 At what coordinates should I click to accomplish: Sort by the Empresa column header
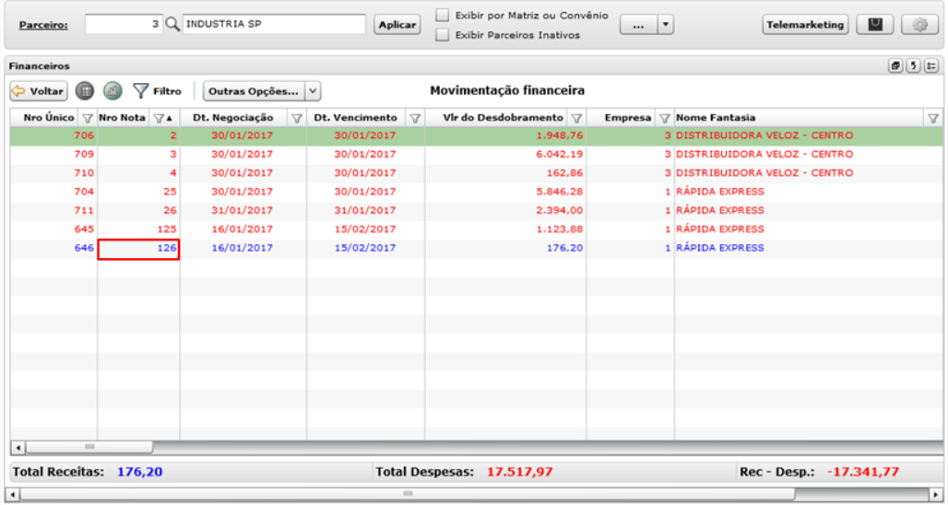coord(628,118)
